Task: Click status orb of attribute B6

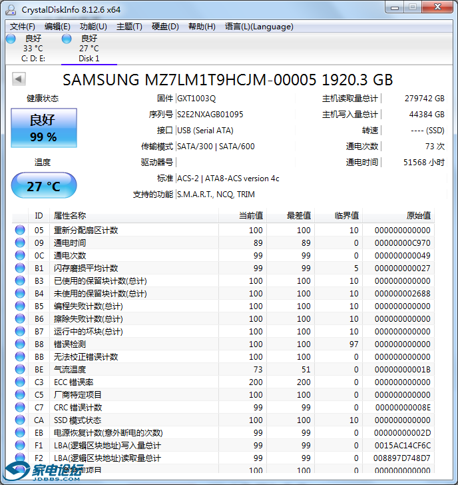Action: click(x=20, y=318)
